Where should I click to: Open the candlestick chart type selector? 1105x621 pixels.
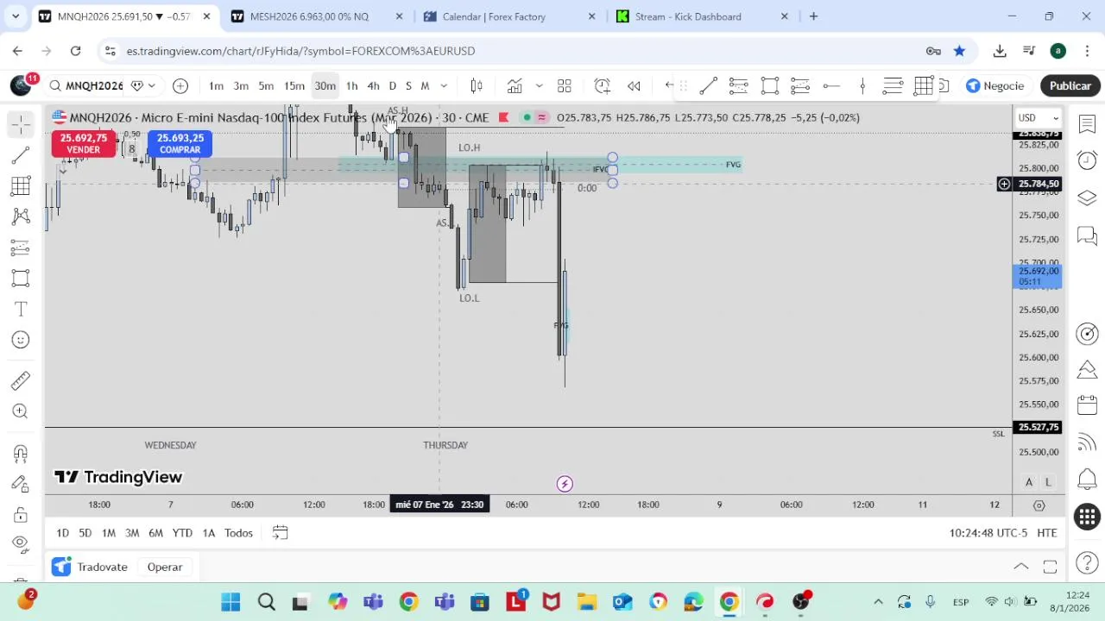coord(477,85)
